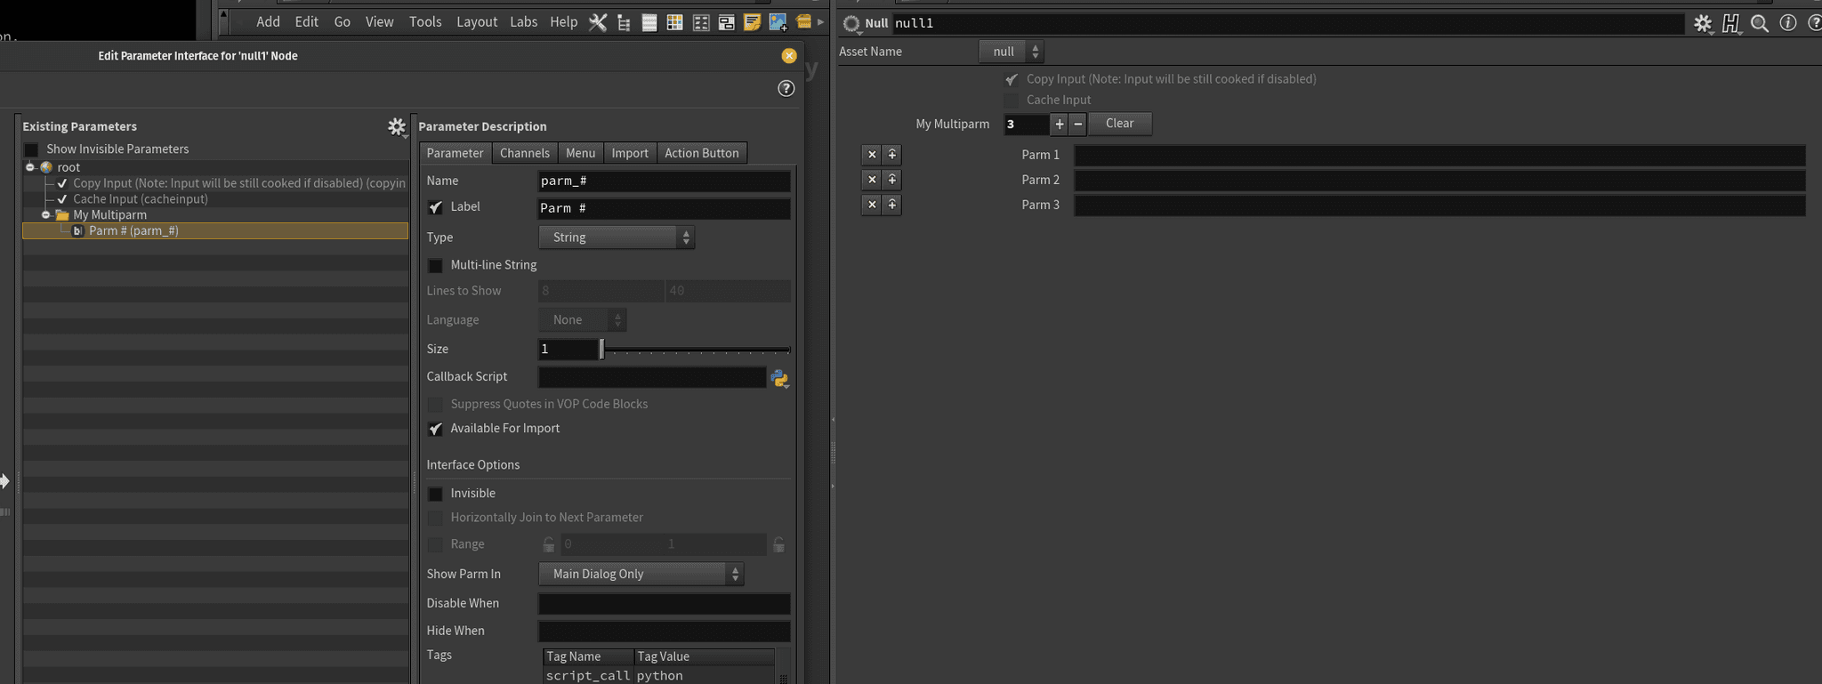The image size is (1822, 684).
Task: Click the Size slider handle
Action: (602, 350)
